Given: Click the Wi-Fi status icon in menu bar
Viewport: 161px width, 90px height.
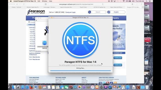Looking at the screenshot, I should pyautogui.click(x=124, y=1).
